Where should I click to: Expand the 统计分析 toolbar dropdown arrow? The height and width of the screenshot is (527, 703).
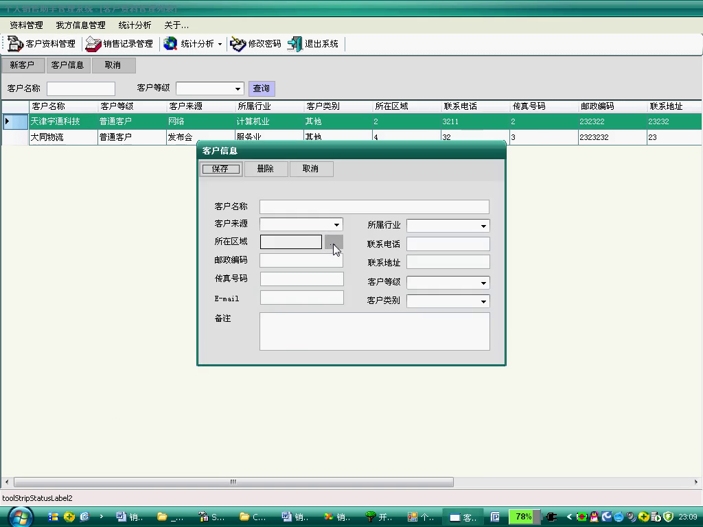click(x=220, y=44)
